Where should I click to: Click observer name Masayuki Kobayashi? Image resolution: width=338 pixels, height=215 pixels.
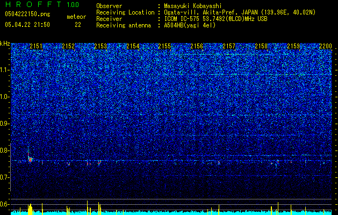pyautogui.click(x=192, y=6)
